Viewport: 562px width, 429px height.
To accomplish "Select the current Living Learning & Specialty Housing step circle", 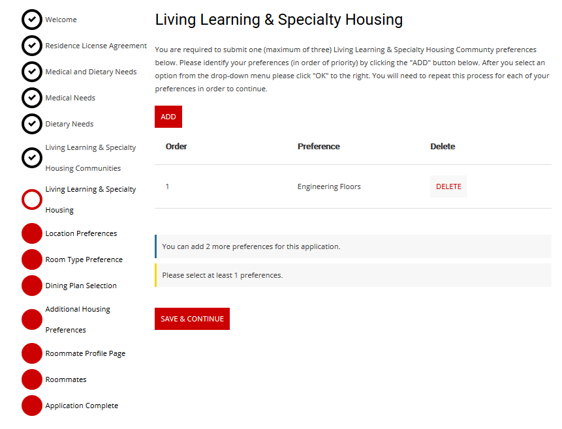I will (x=32, y=200).
